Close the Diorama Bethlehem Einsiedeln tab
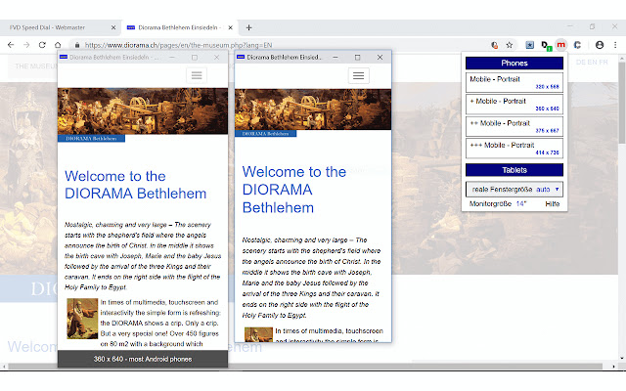The width and height of the screenshot is (626, 391). pos(231,27)
